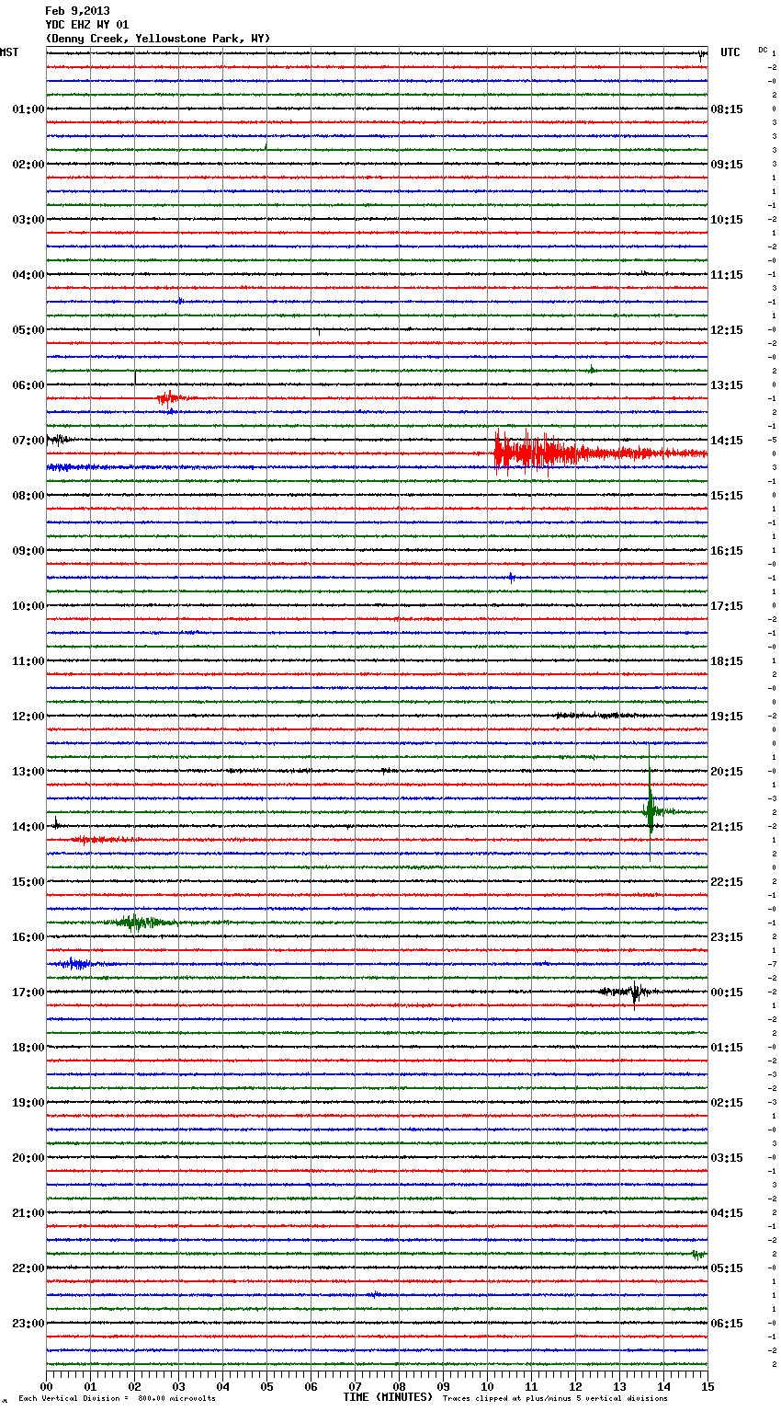The height and width of the screenshot is (1411, 781).
Task: Click the 'Each Vertical Division = 800.00 microvolts' note
Action: pos(117,1398)
